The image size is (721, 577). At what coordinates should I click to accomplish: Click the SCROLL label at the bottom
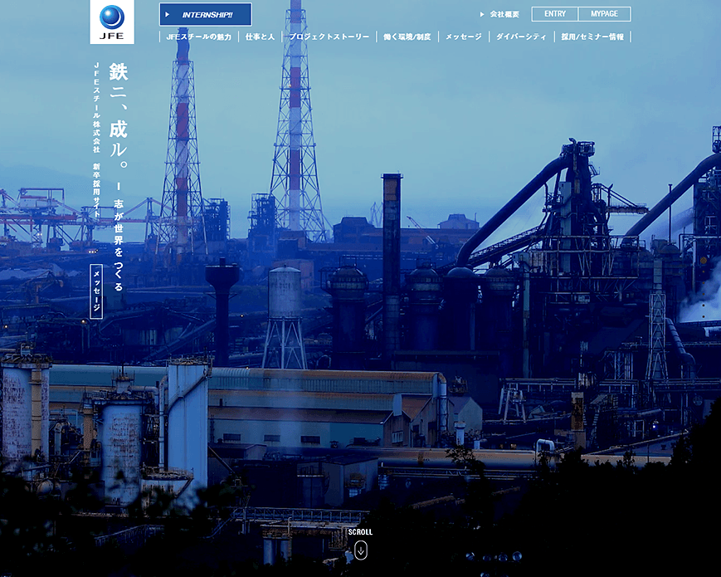point(360,532)
